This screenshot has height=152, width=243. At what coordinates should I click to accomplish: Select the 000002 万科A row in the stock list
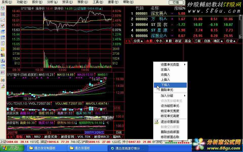click(x=182, y=19)
